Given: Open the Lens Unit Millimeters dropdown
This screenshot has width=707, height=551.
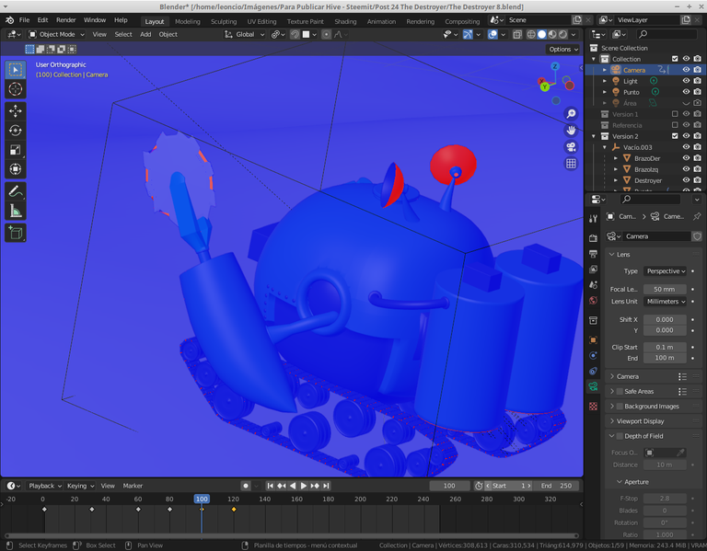Looking at the screenshot, I should point(666,302).
